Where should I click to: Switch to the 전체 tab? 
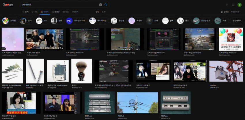(25, 12)
